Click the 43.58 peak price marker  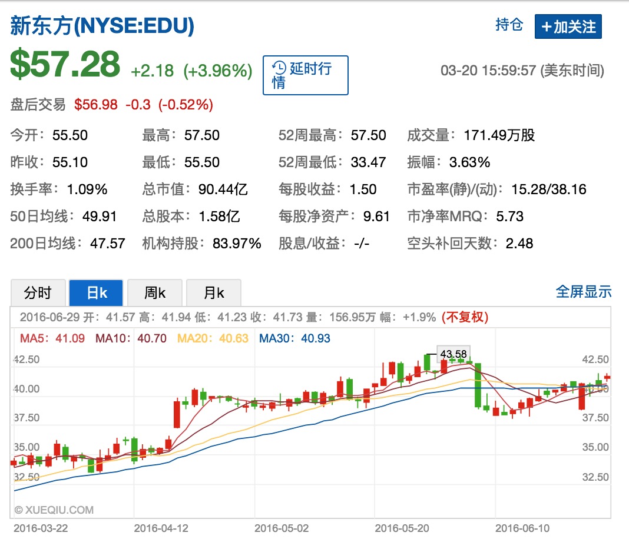pyautogui.click(x=453, y=354)
